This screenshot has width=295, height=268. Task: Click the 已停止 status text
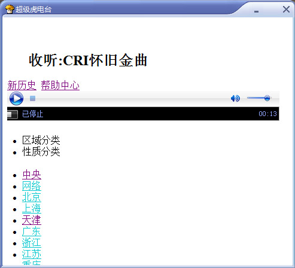(x=33, y=114)
